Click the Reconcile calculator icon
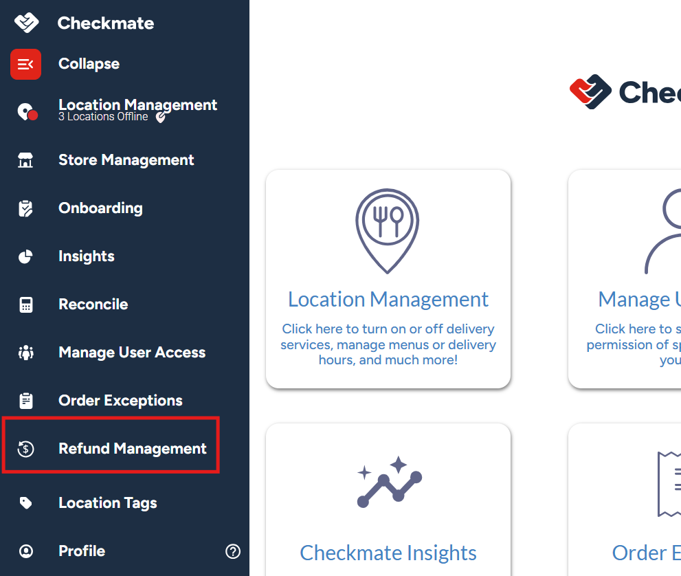Viewport: 681px width, 576px height. tap(26, 304)
